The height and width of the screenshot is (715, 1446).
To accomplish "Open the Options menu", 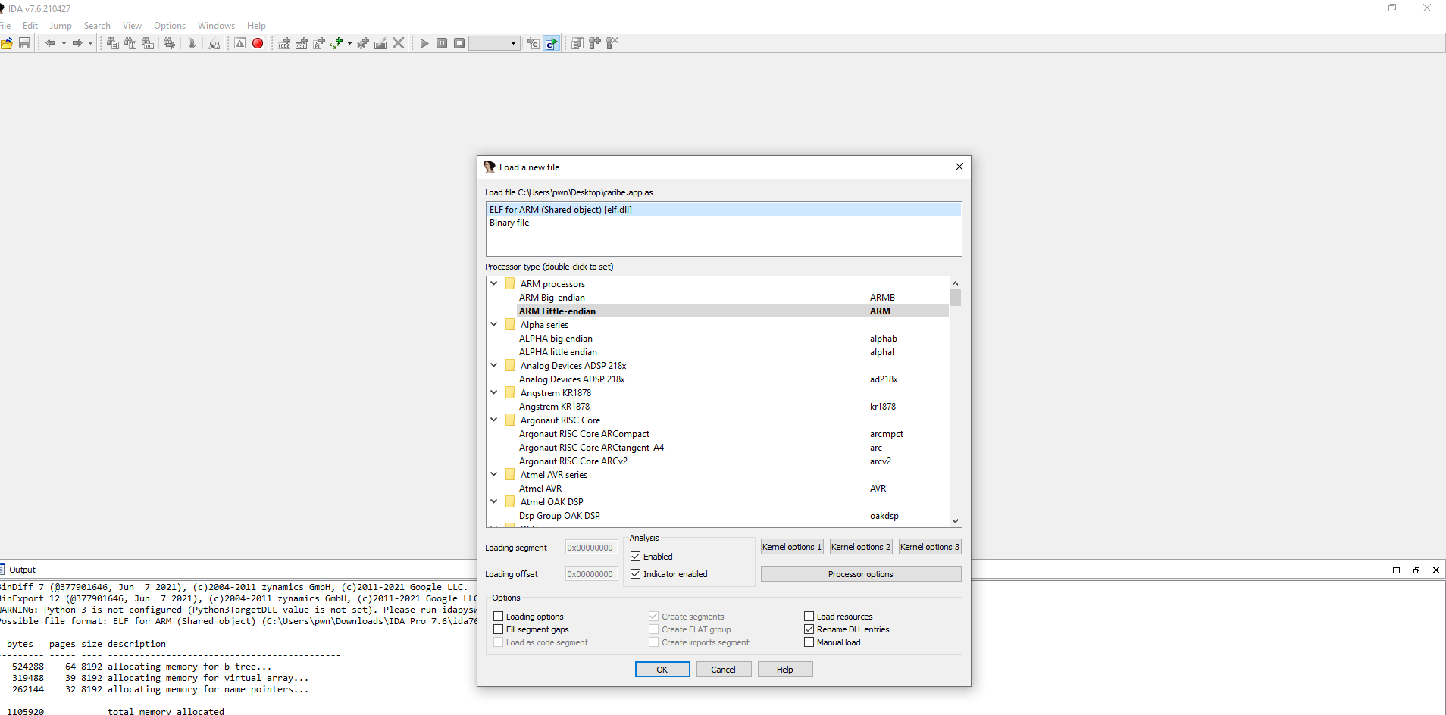I will point(170,26).
